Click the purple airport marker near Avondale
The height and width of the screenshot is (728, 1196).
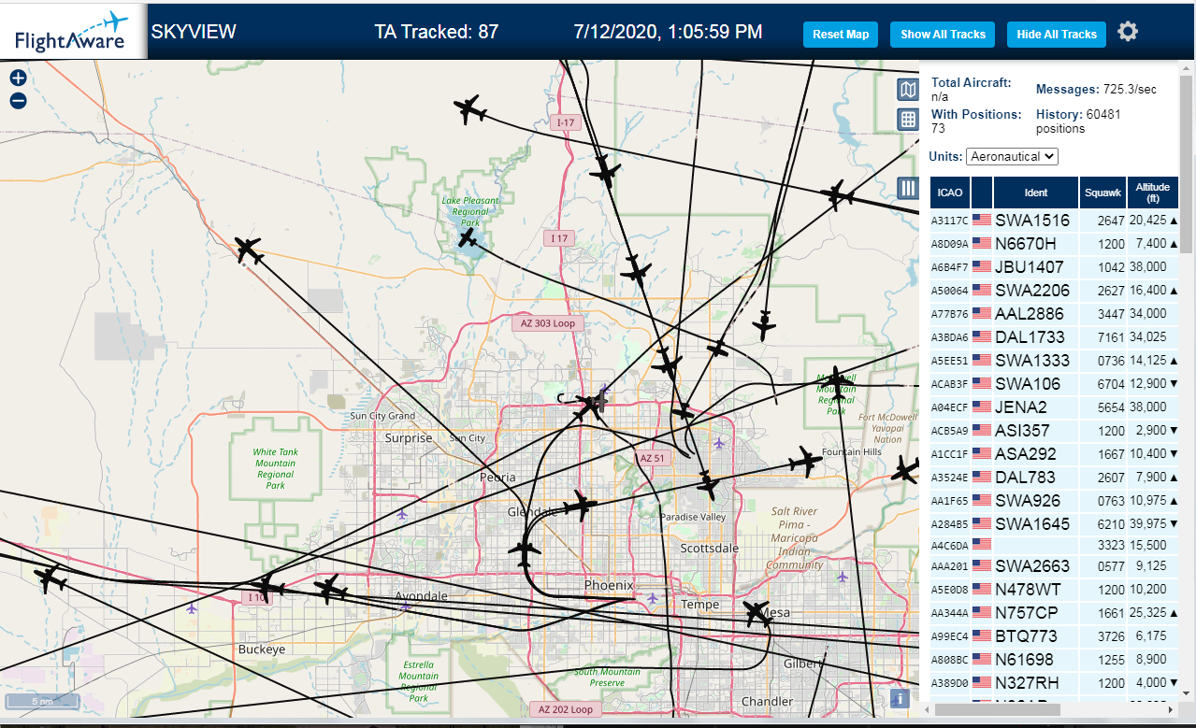pos(405,607)
